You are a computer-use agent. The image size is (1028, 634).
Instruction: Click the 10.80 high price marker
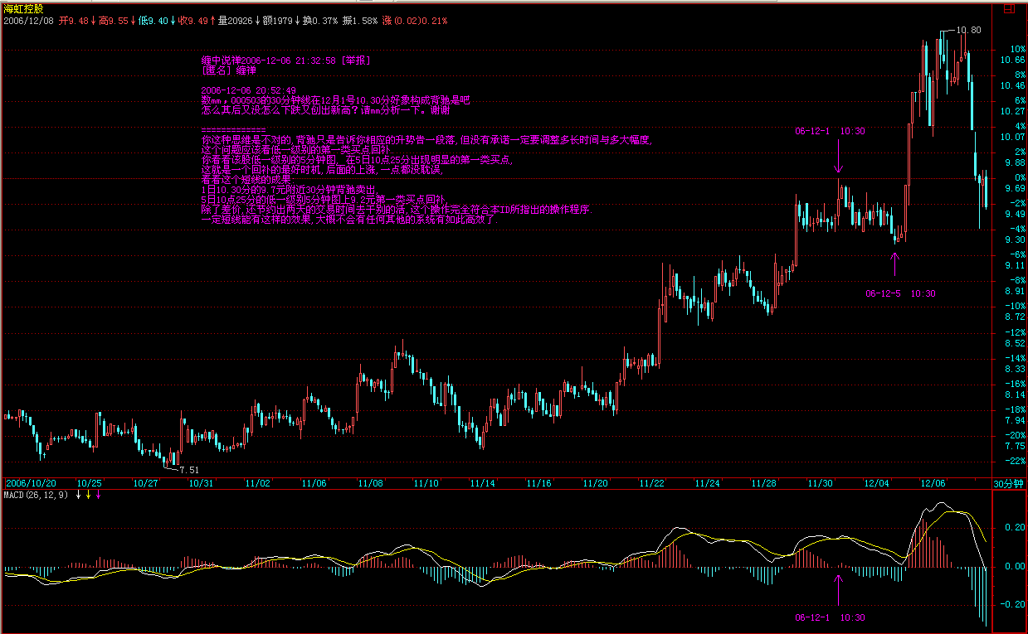point(968,30)
